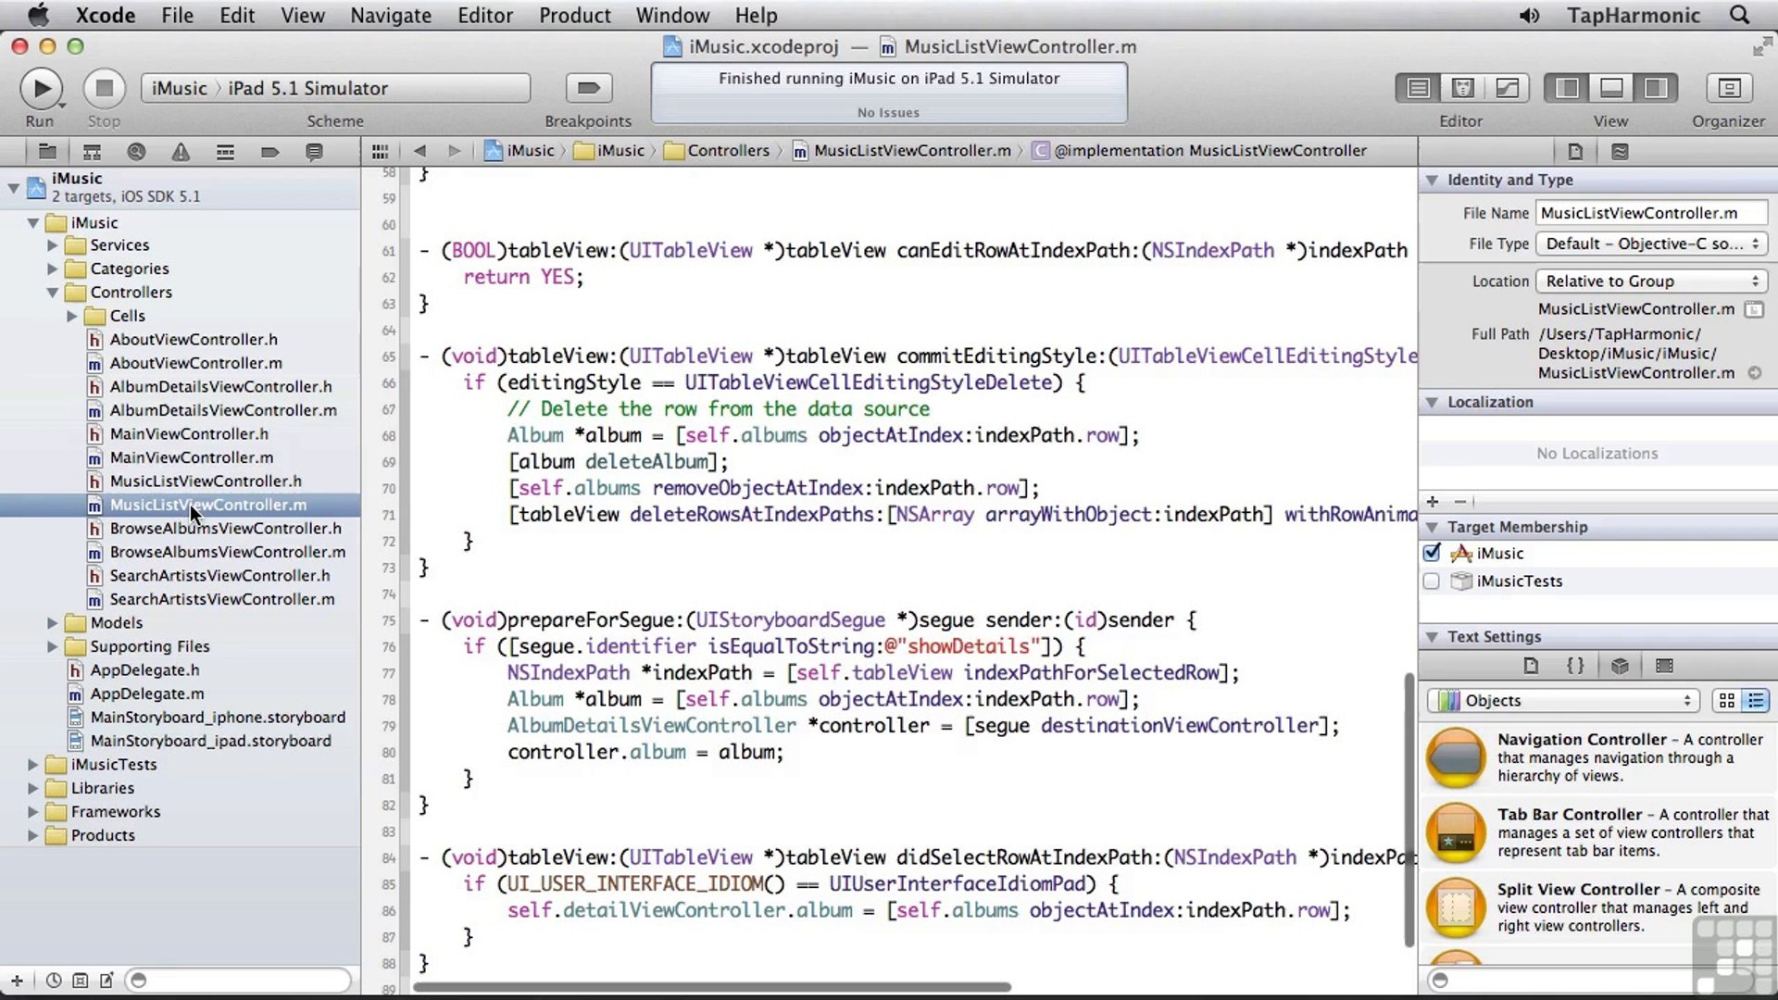The height and width of the screenshot is (1000, 1778).
Task: Show only source-controlled files filter
Action: click(81, 981)
